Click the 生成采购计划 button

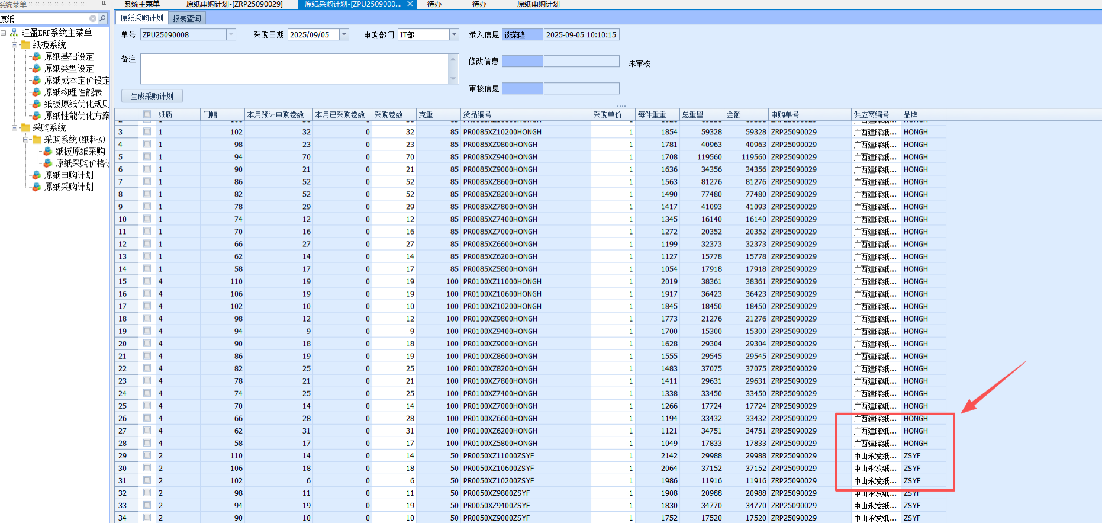click(152, 96)
